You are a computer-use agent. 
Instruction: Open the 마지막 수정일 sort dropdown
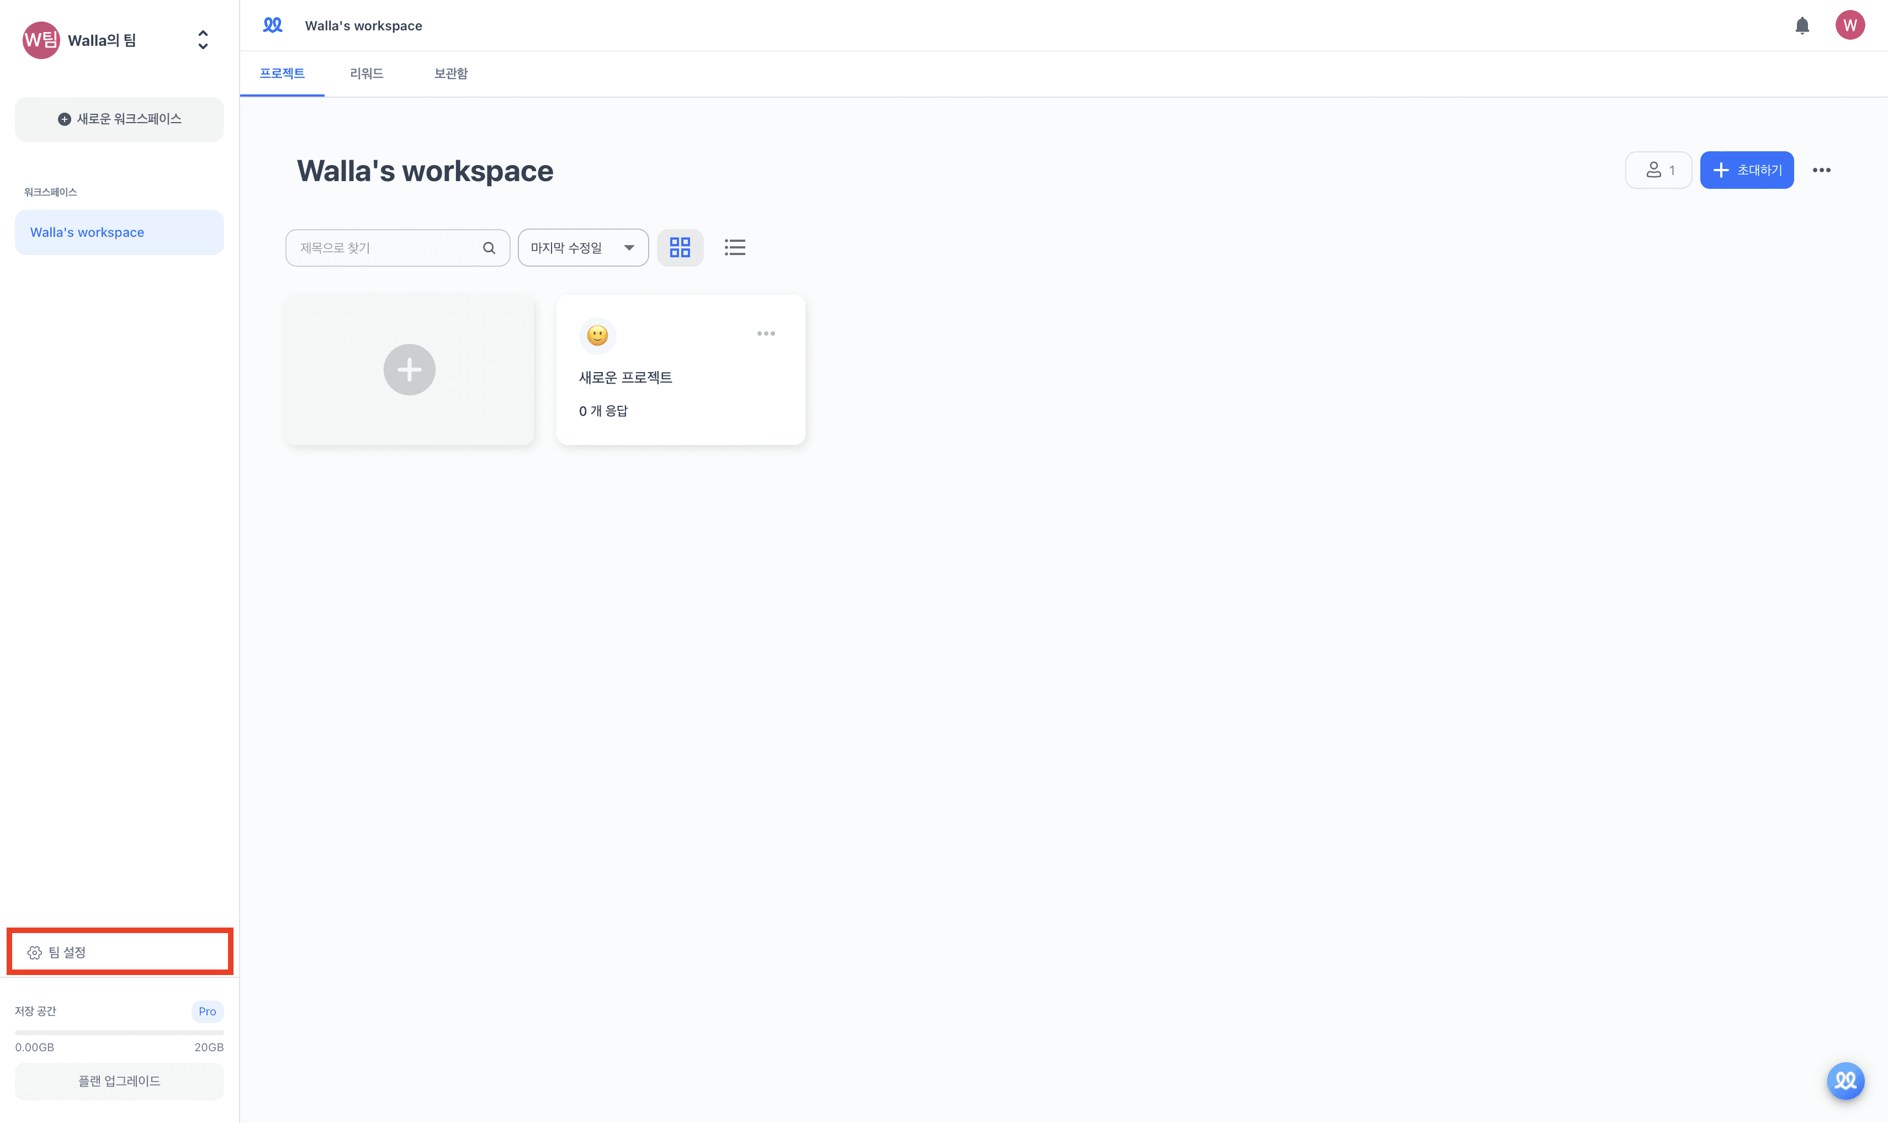[x=582, y=247]
